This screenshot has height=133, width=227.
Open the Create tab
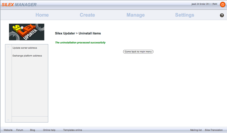pyautogui.click(x=87, y=15)
